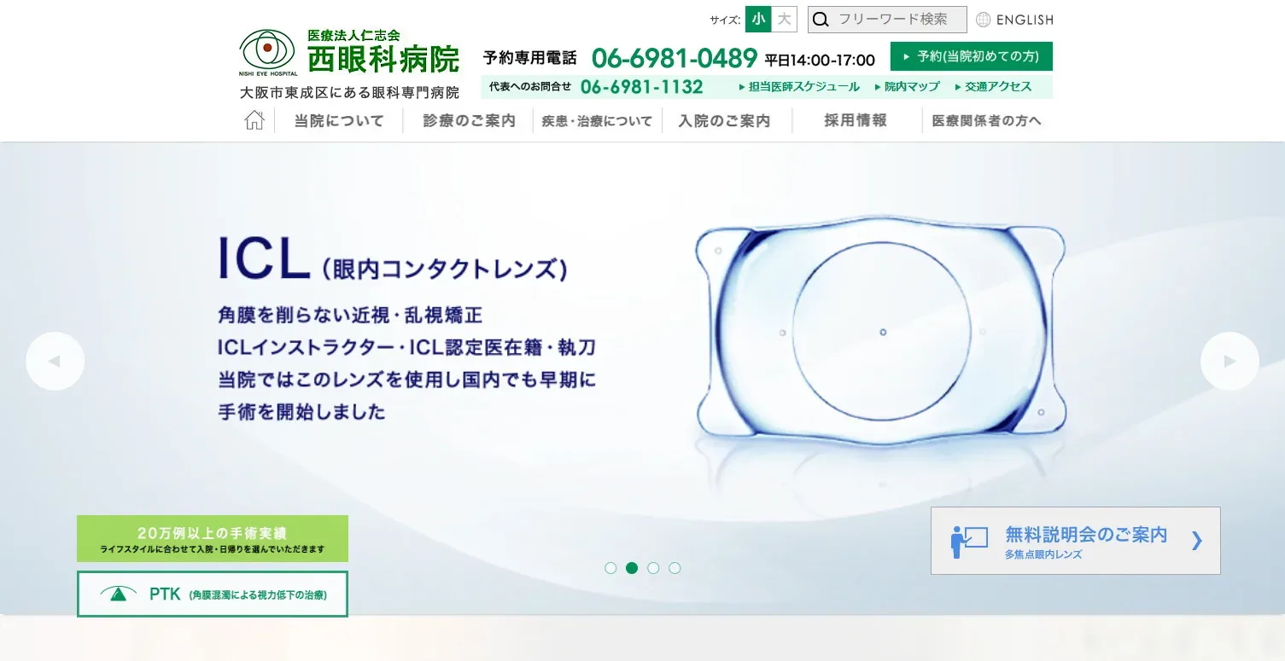Select small text size 小
Viewport: 1285px width, 661px height.
pyautogui.click(x=758, y=20)
